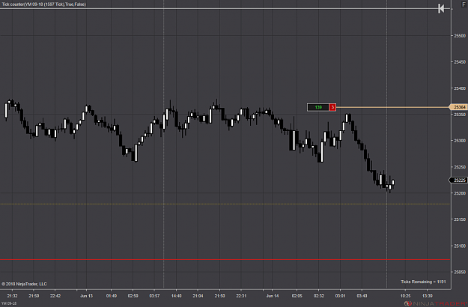Click the 21:32 time axis label

tap(12, 296)
